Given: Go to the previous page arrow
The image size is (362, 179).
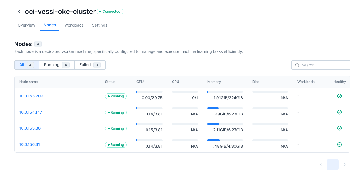Looking at the screenshot, I should coord(321,165).
